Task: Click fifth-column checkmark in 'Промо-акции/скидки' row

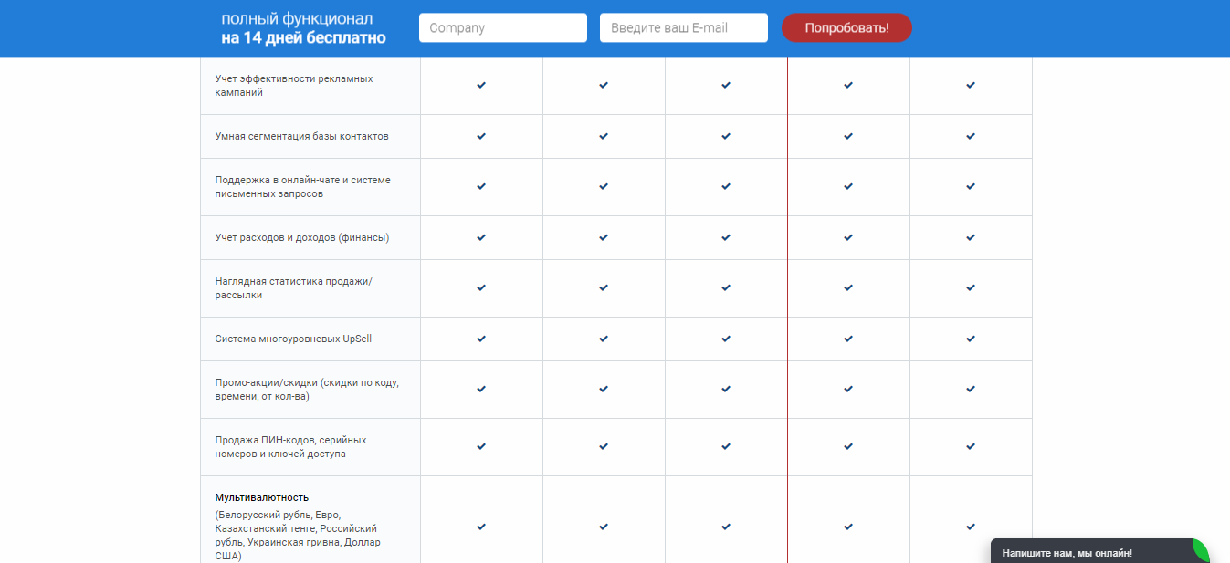Action: coord(971,390)
